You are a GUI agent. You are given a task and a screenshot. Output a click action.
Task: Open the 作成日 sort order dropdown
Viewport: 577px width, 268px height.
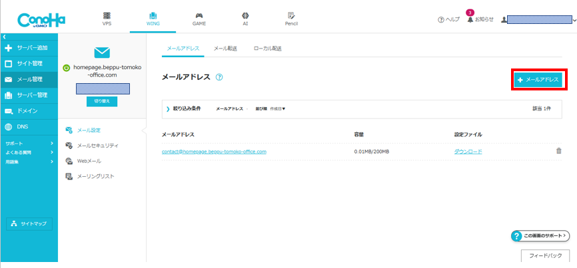click(277, 109)
